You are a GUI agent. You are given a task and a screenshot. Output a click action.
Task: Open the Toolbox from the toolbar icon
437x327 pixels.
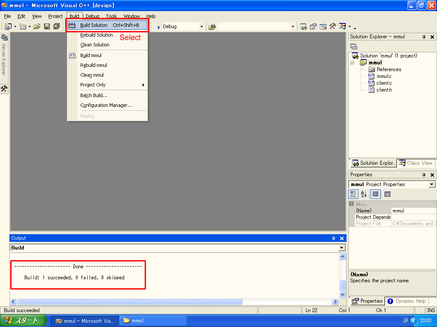tap(332, 26)
